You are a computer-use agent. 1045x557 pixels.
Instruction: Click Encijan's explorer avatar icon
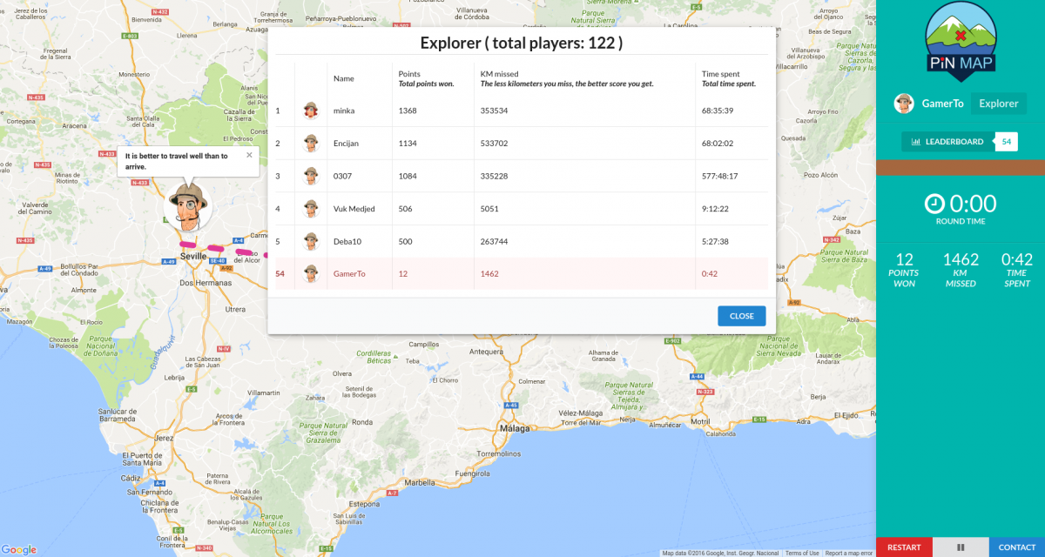tap(311, 144)
